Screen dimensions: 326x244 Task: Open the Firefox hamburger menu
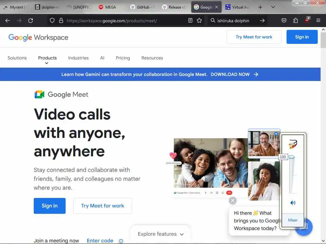tap(318, 20)
